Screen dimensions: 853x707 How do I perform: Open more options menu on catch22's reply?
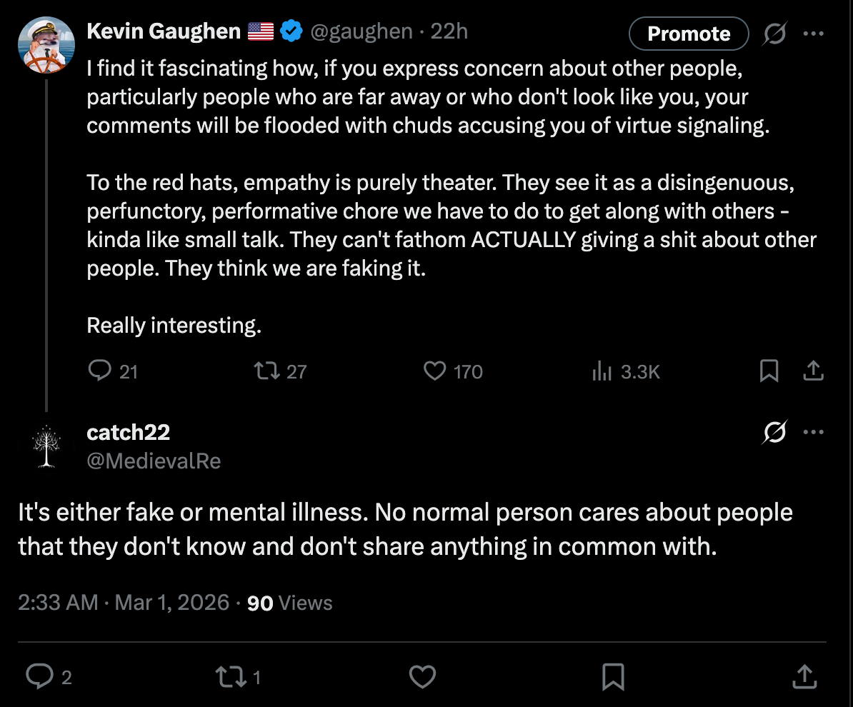pos(814,432)
